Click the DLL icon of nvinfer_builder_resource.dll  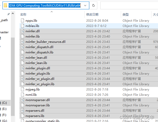(x=22, y=42)
